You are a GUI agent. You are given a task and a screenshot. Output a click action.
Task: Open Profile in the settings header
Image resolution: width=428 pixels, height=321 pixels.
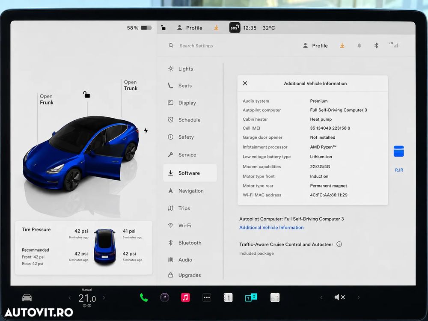point(315,46)
